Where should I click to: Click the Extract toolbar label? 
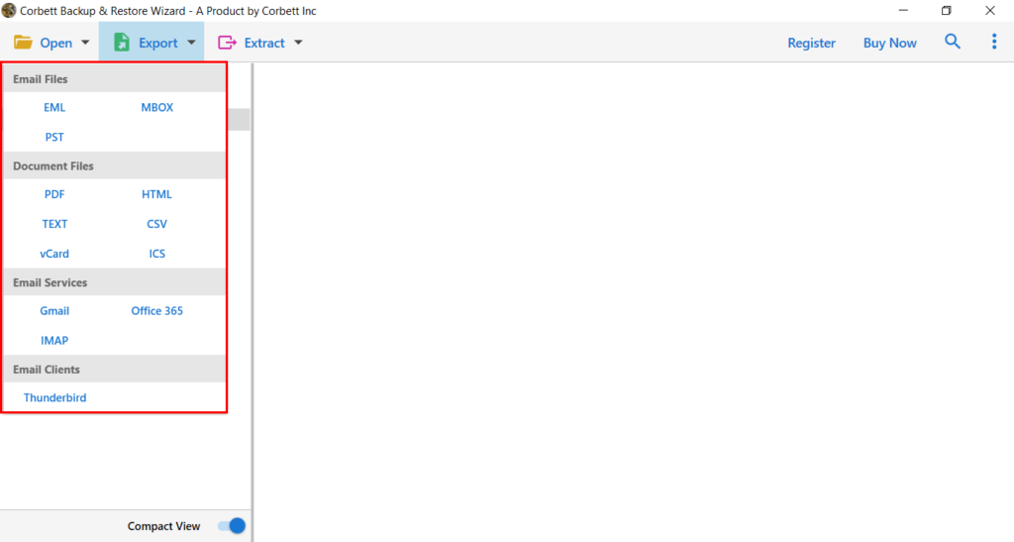coord(264,43)
